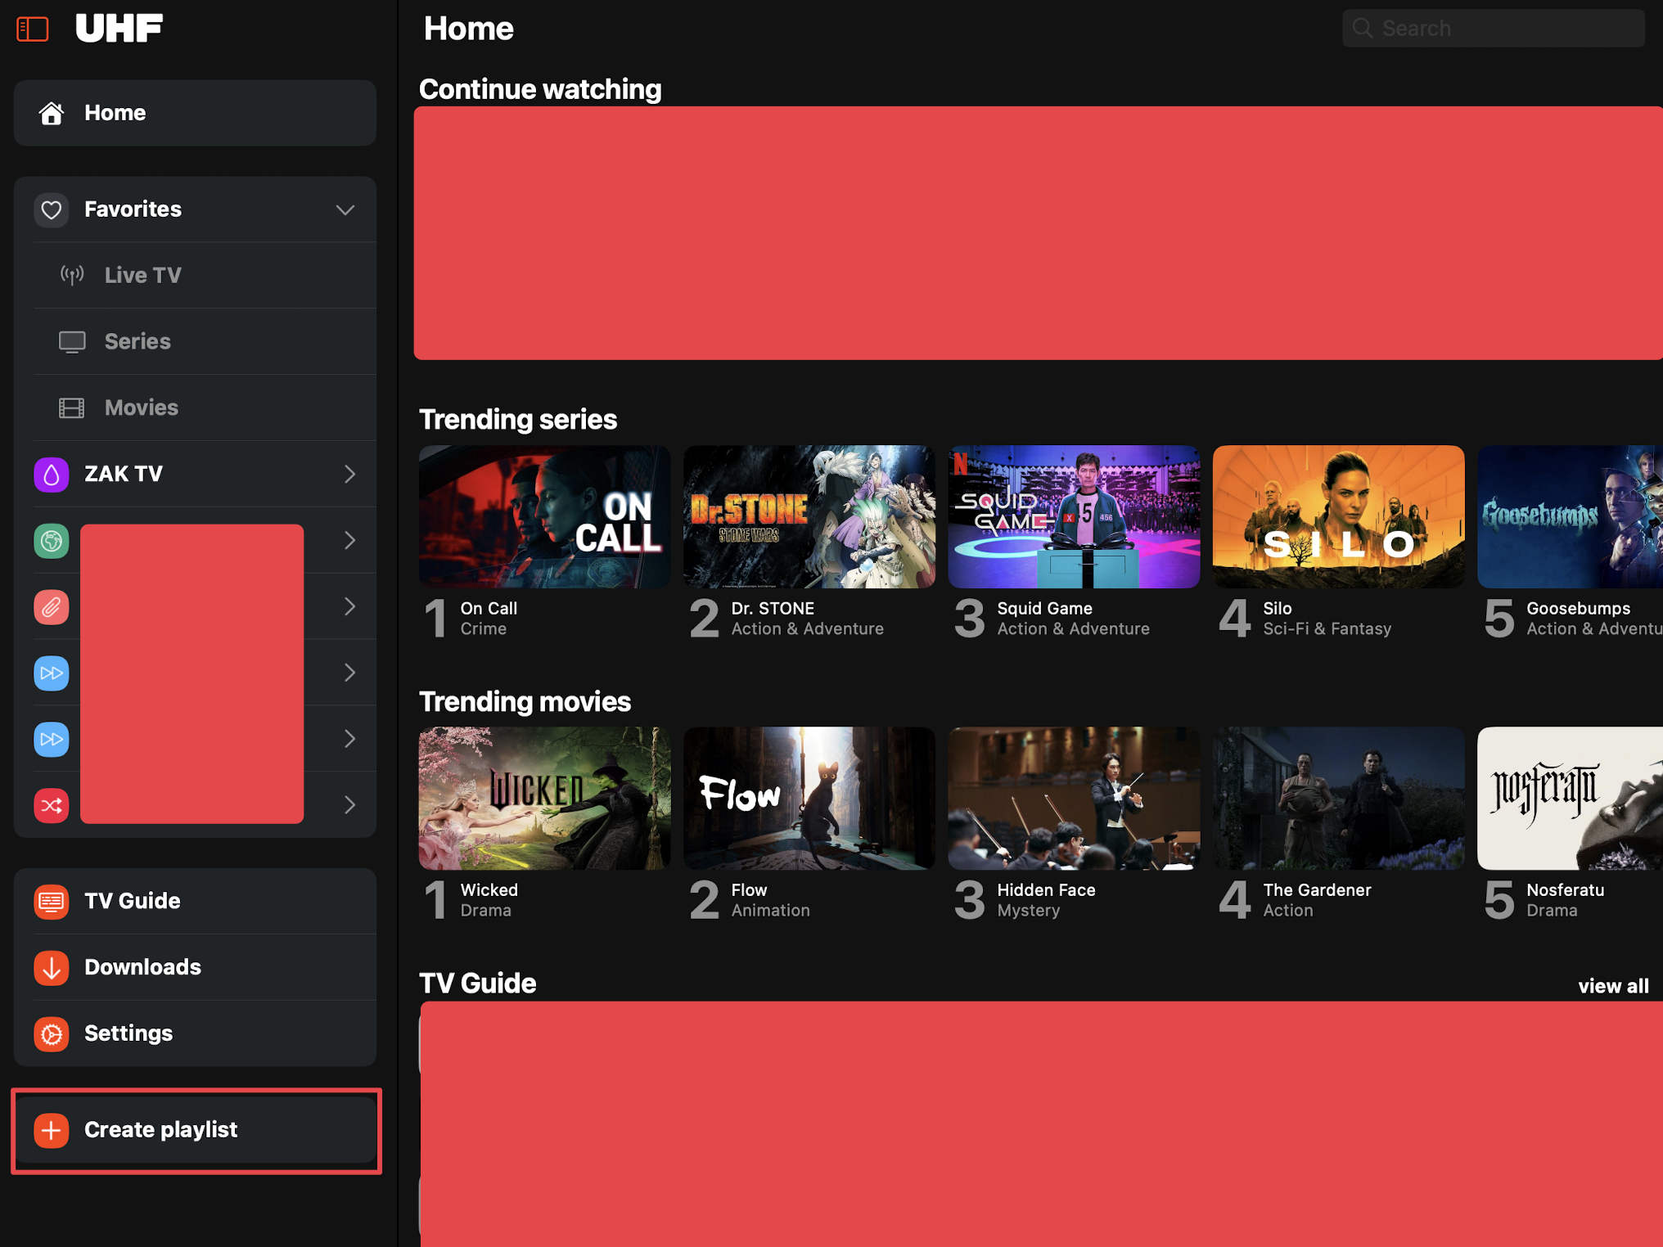Click the view all link in TV Guide

1612,986
